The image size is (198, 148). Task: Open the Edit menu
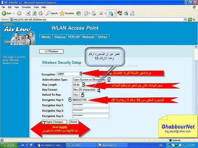[x=10, y=7]
